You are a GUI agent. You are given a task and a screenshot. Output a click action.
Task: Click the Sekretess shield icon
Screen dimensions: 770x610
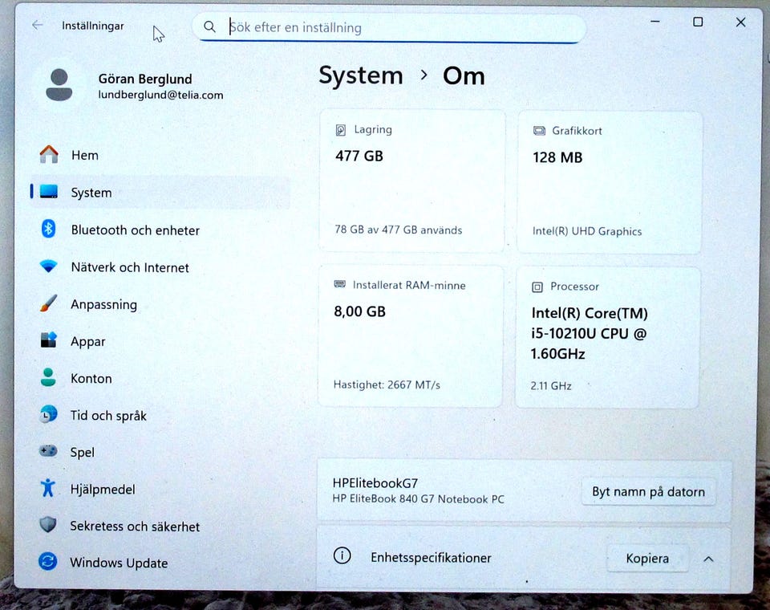47,524
